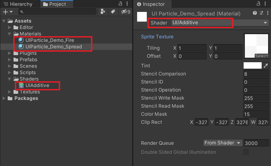The height and width of the screenshot is (166, 271).
Task: Select the Packages folder
Action: tap(26, 98)
